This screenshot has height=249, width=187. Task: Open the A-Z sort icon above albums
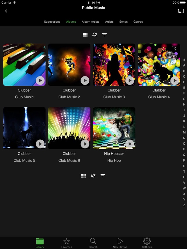[95, 35]
